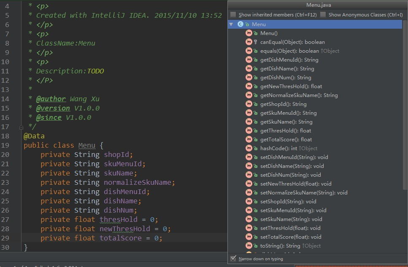Jump to getDishMenuId(): String
Image resolution: width=408 pixels, height=267 pixels.
(x=289, y=59)
